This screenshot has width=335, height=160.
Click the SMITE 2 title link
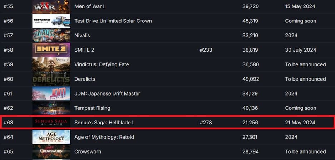pyautogui.click(x=84, y=50)
